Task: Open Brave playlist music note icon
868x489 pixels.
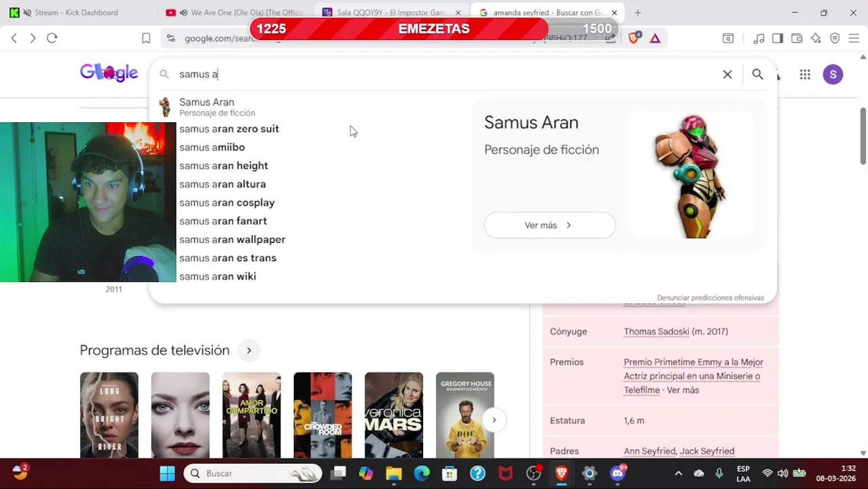Action: click(x=759, y=38)
